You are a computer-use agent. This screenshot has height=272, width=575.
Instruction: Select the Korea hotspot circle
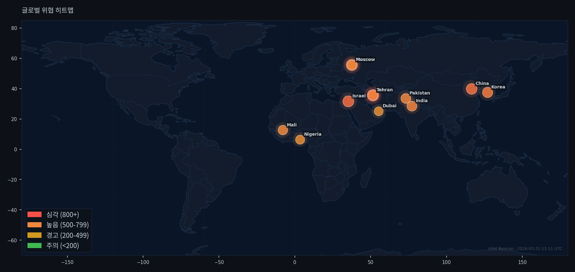[487, 93]
